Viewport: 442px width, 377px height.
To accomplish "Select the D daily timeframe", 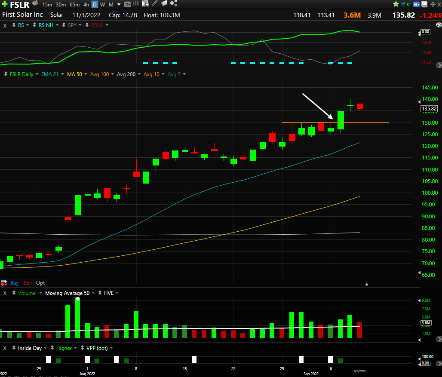I will 95,4.
